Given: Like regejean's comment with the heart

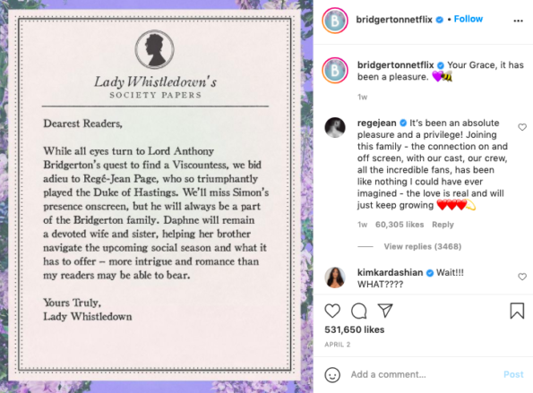Looking at the screenshot, I should pos(522,127).
